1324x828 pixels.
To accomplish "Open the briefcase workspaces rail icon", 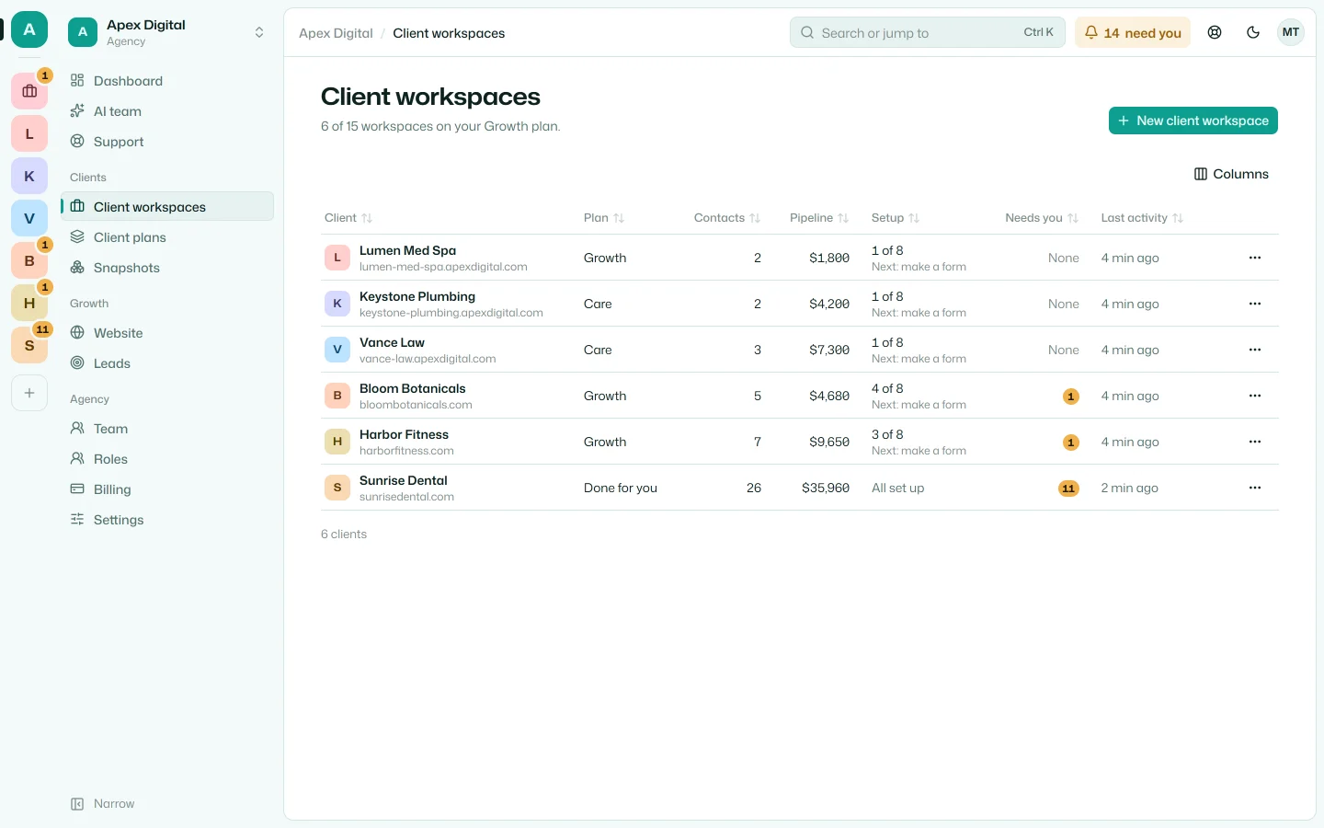I will [x=29, y=91].
